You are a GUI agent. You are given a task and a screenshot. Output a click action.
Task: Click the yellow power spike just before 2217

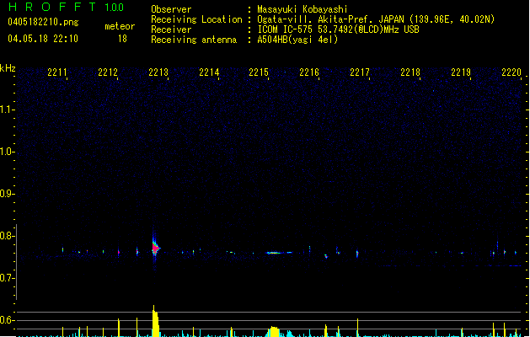[357, 328]
